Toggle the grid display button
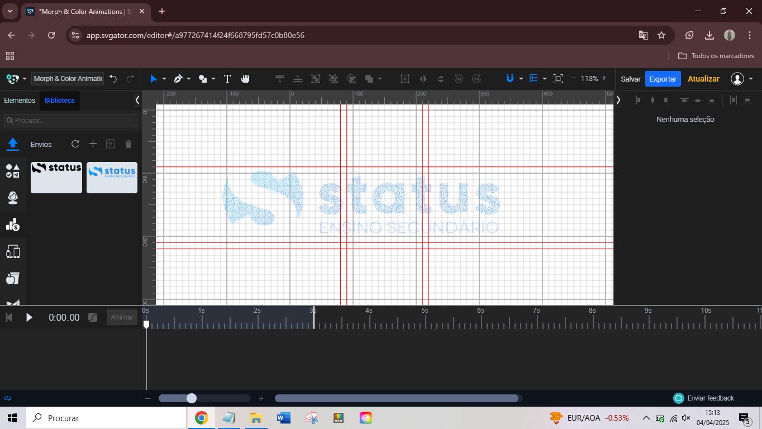This screenshot has width=762, height=429. (x=534, y=79)
